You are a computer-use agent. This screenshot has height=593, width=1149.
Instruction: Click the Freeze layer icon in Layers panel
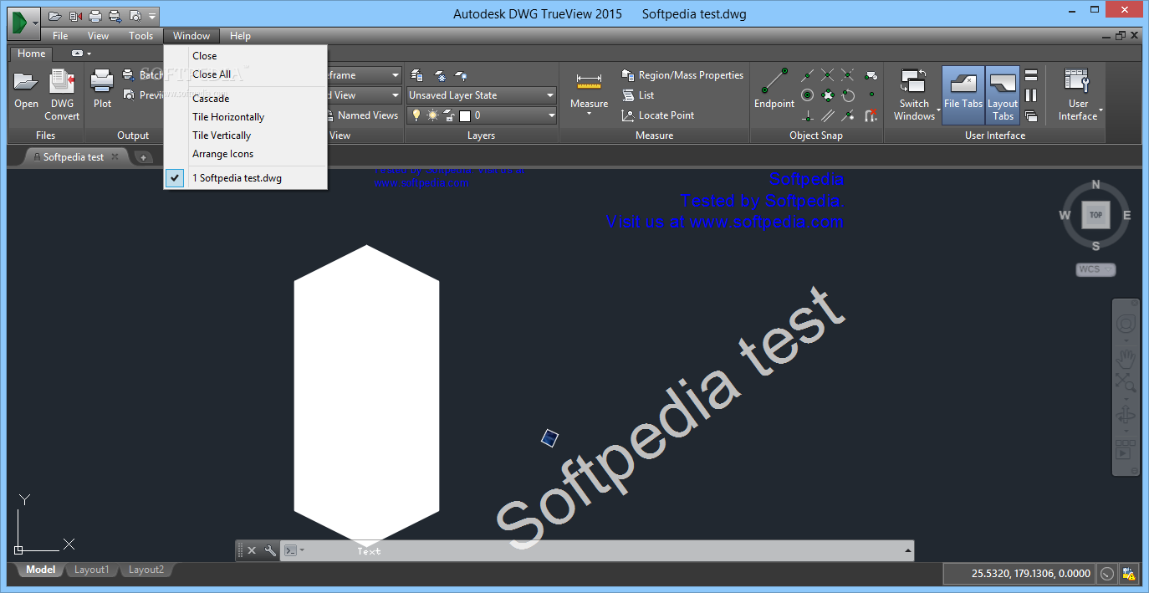pos(440,75)
